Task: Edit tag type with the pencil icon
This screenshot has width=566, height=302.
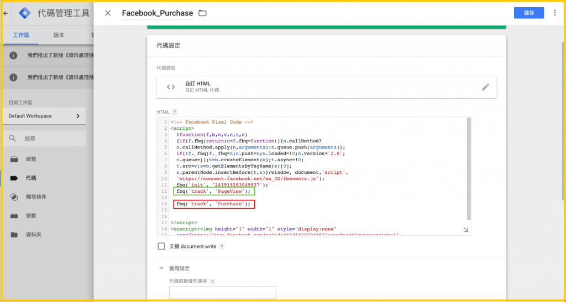Action: click(485, 87)
